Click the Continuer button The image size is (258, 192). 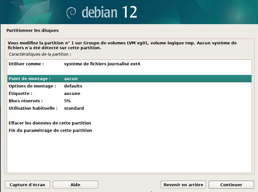pyautogui.click(x=231, y=185)
